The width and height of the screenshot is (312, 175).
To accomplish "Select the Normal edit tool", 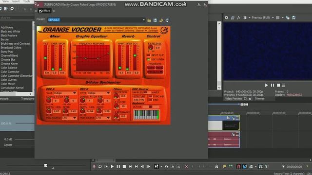I will 156,166.
